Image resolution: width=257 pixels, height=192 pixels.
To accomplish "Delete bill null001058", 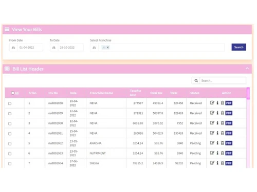I will coord(223,103).
